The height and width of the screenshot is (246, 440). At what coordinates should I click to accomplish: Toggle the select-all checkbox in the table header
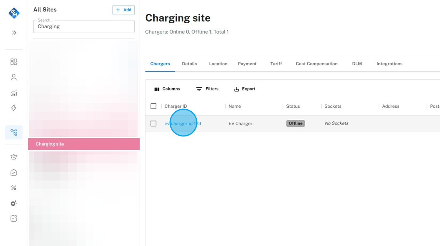pos(154,106)
